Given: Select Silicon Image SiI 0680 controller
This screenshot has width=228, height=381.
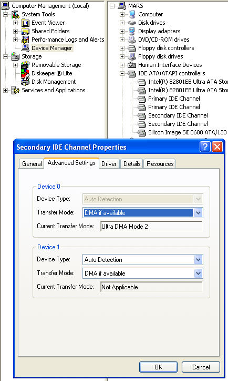Looking at the screenshot, I should point(188,132).
